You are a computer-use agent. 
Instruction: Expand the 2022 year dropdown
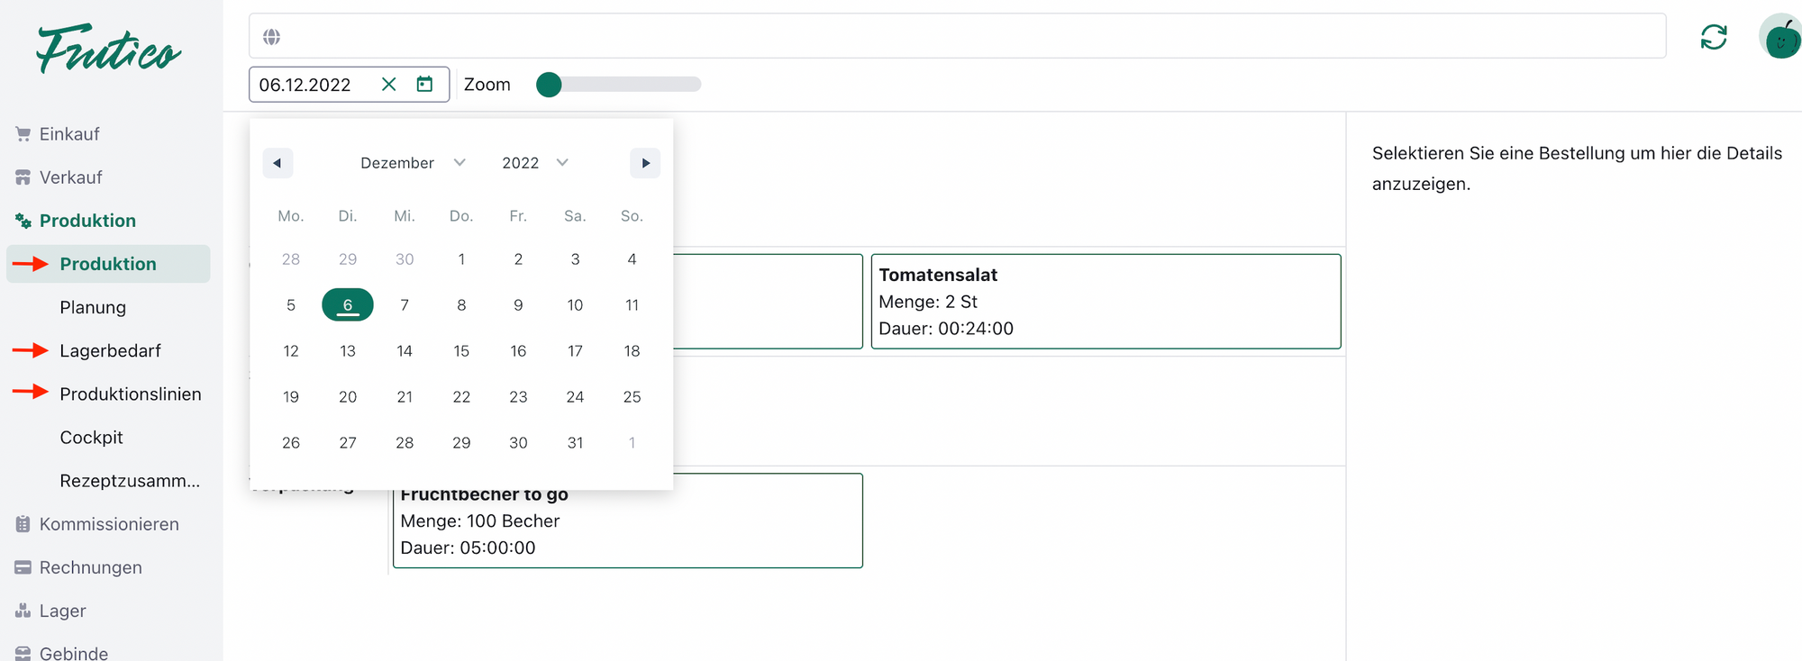coord(535,163)
